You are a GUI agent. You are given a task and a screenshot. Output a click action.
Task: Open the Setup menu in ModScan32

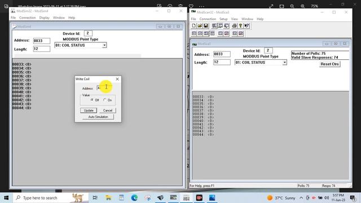(223, 19)
